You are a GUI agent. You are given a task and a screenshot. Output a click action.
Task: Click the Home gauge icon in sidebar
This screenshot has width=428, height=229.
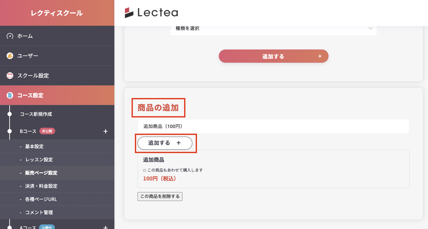10,36
